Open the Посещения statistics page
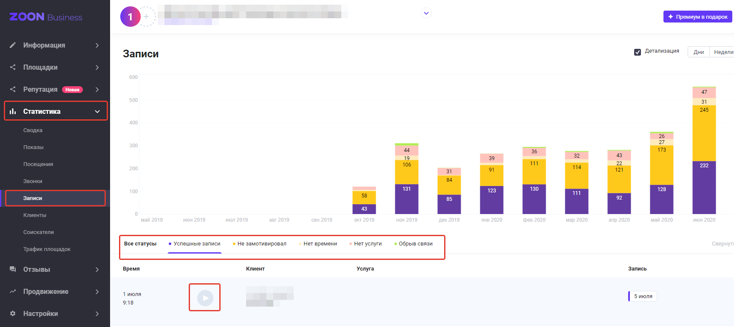The height and width of the screenshot is (327, 734). pyautogui.click(x=38, y=164)
